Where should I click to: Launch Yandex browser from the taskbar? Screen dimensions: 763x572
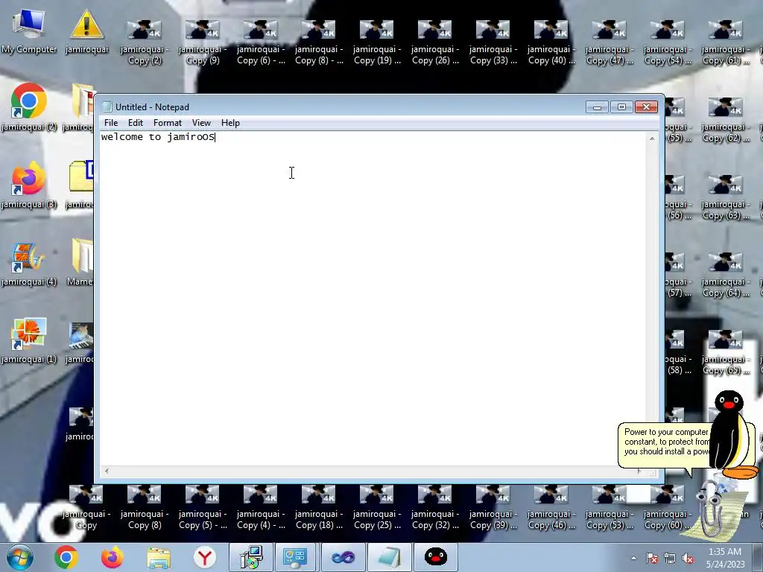pos(205,557)
